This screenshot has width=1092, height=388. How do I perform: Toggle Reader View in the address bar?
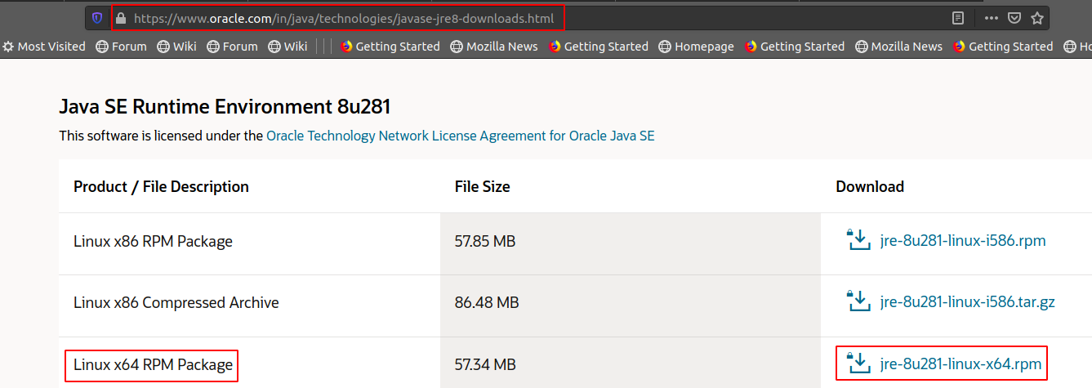(x=957, y=18)
